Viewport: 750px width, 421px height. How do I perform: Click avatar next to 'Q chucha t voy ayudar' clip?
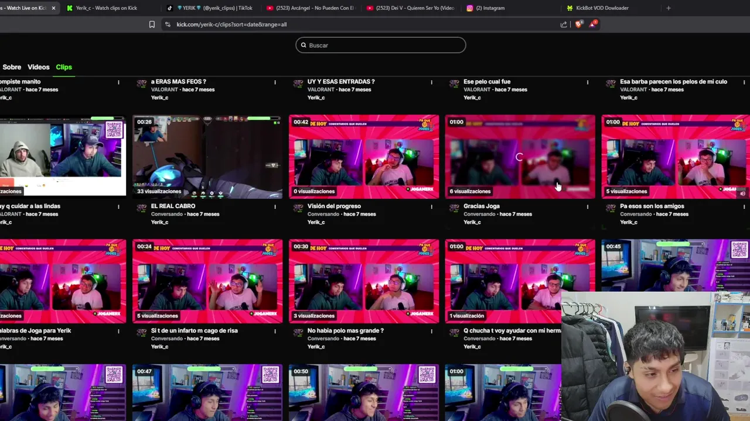tap(454, 333)
